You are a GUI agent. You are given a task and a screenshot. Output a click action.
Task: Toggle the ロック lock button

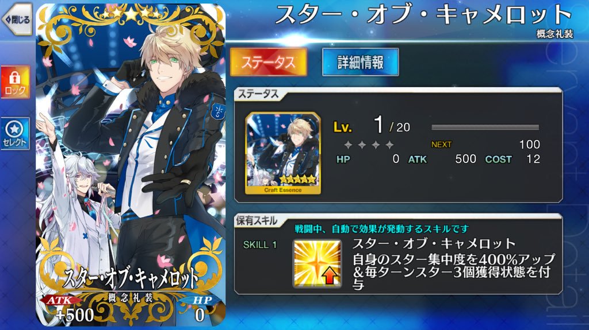pyautogui.click(x=15, y=82)
